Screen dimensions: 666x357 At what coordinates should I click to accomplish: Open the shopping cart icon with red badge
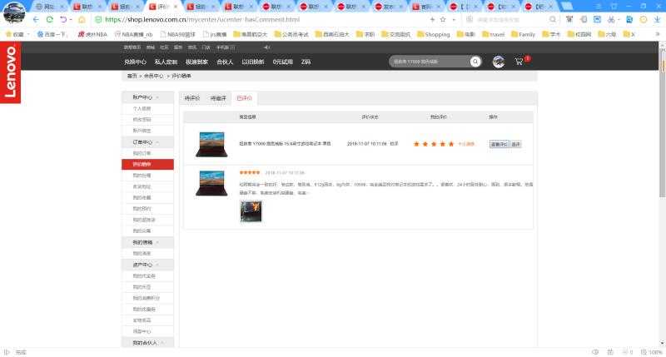519,62
